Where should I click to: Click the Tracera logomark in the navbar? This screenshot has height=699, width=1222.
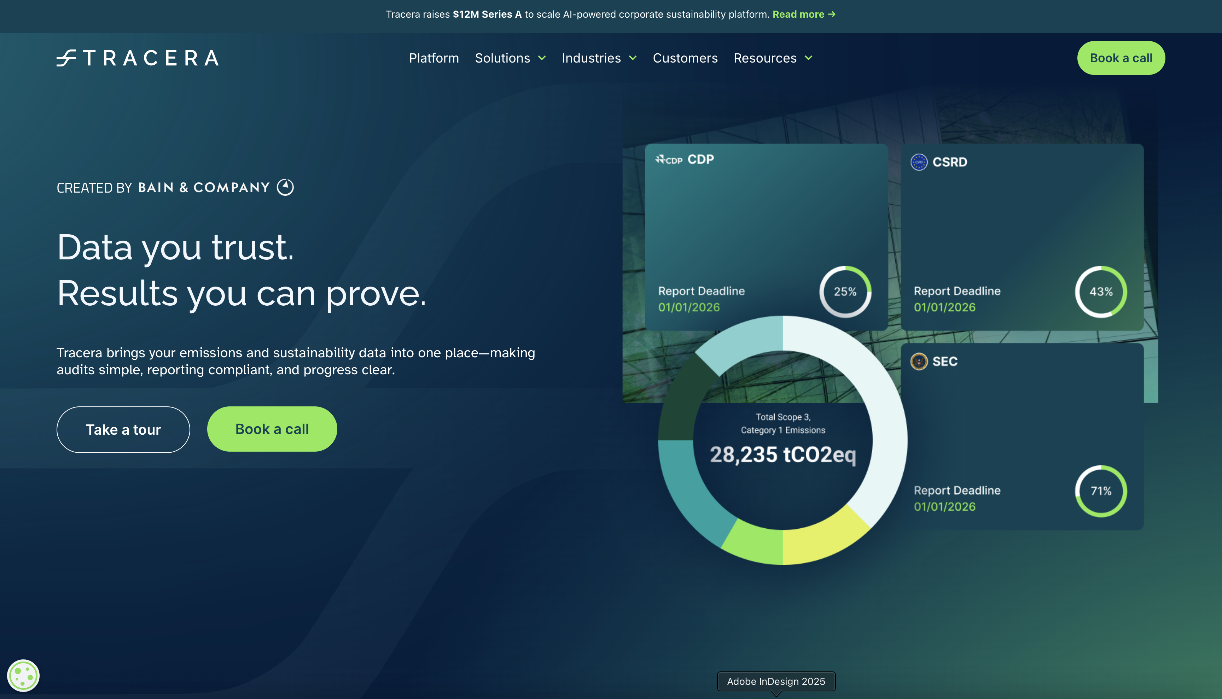point(67,58)
